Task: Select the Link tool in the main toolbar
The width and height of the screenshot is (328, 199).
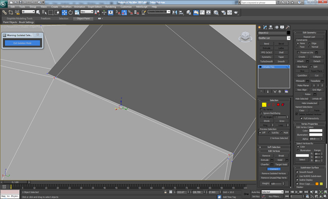Action: pos(5,12)
